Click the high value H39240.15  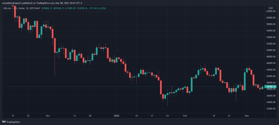click(60, 8)
